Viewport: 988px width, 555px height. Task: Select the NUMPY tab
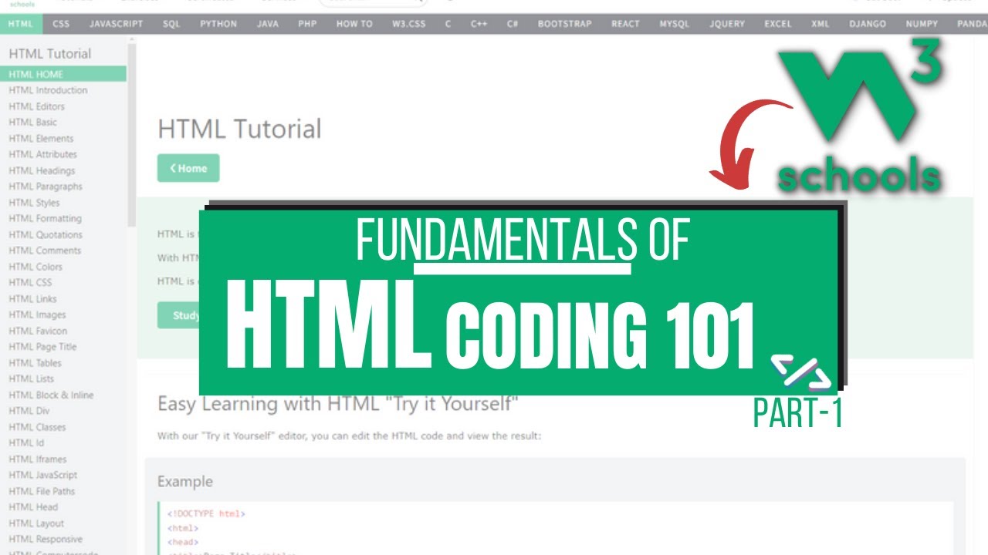(922, 24)
